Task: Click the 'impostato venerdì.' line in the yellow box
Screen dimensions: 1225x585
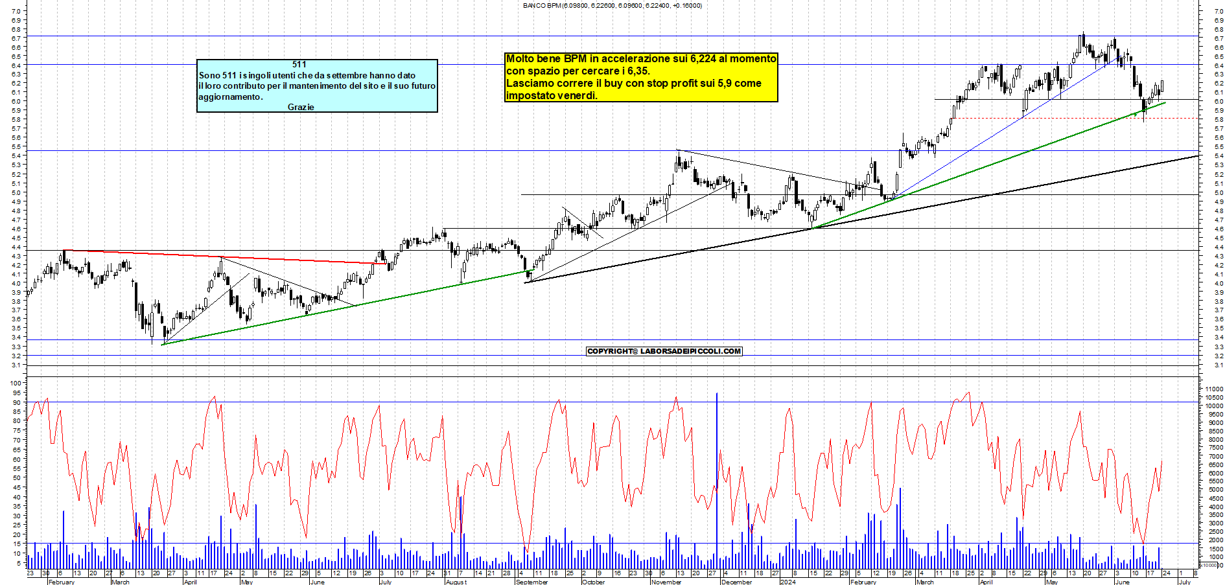Action: tap(552, 96)
